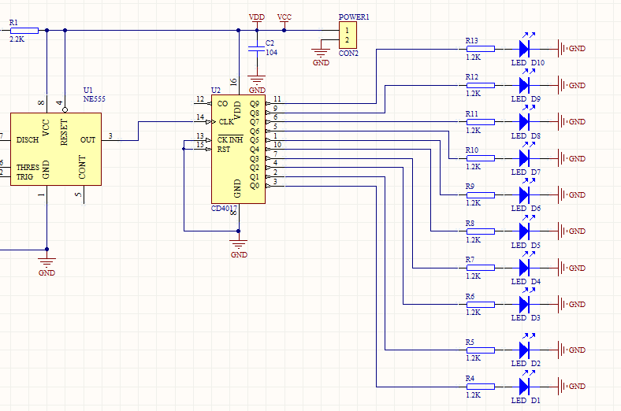Click the CLK pin label on U2
Image resolution: width=621 pixels, height=411 pixels.
pos(226,122)
